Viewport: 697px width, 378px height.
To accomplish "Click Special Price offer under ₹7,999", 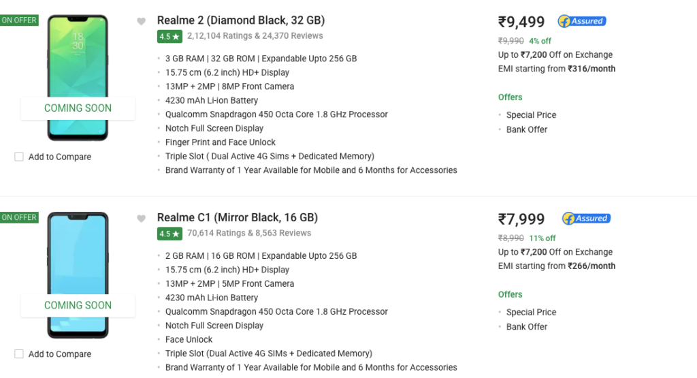I will (531, 313).
